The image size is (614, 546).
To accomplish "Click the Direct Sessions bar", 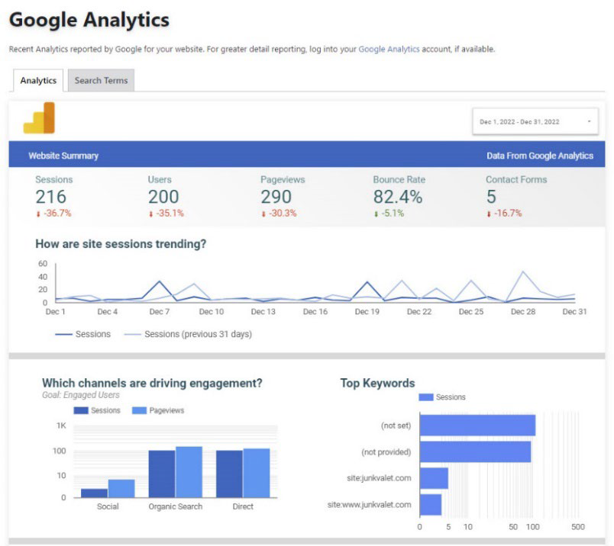I will (x=229, y=474).
